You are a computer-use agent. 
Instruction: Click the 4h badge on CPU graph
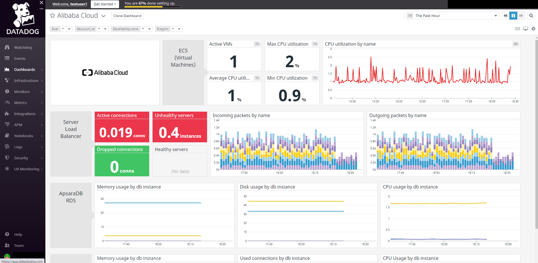point(516,44)
